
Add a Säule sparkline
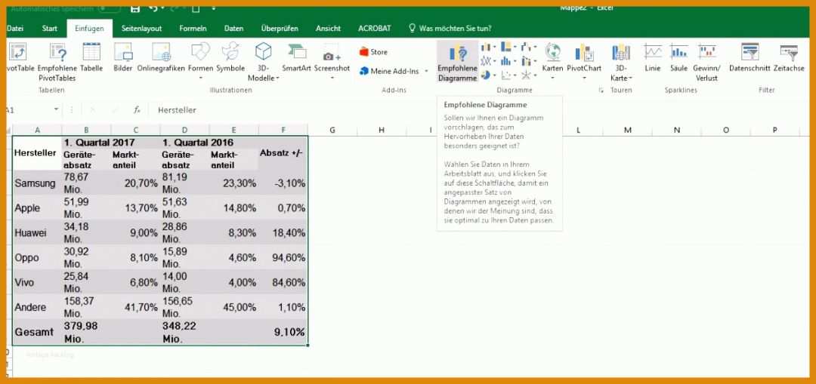coord(678,58)
